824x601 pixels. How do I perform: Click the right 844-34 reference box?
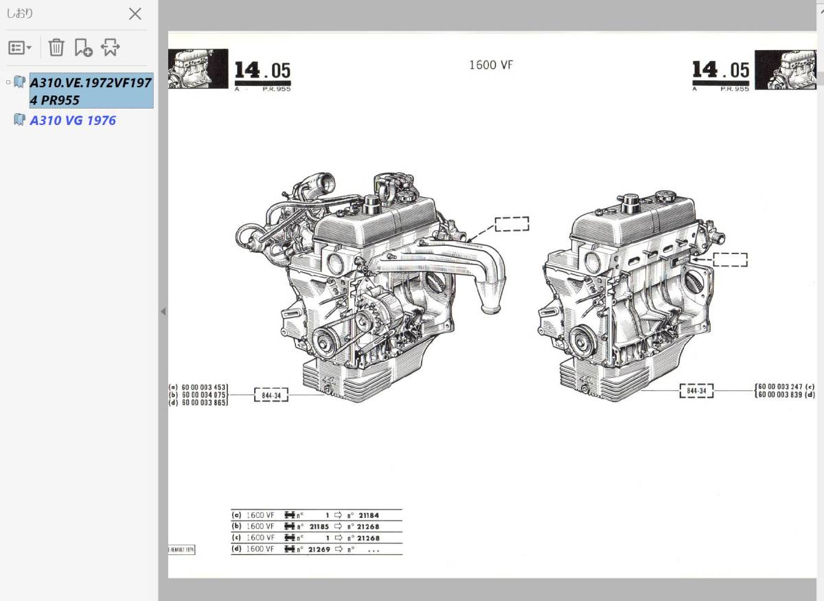697,391
